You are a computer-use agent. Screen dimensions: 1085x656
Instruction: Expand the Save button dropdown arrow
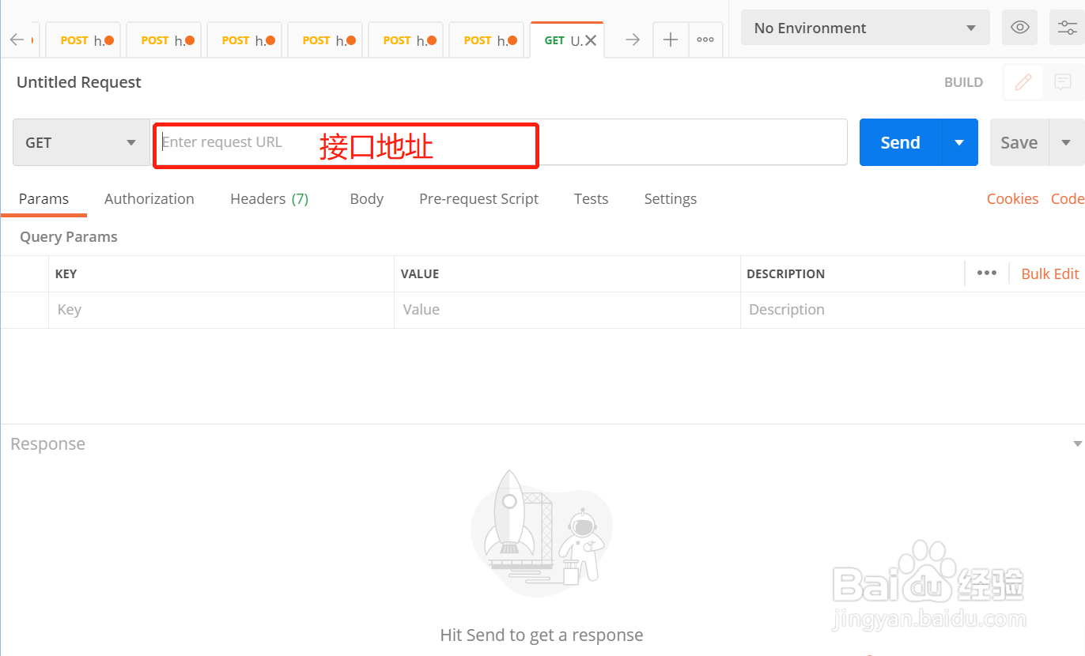[x=1067, y=142]
